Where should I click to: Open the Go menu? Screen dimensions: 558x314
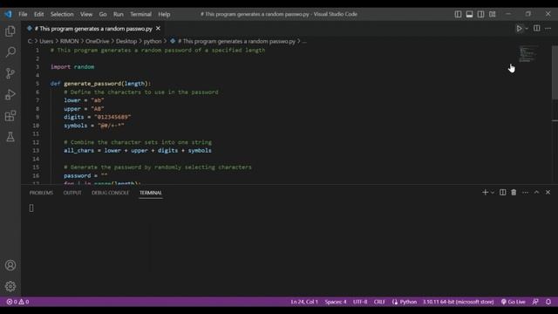tap(103, 14)
